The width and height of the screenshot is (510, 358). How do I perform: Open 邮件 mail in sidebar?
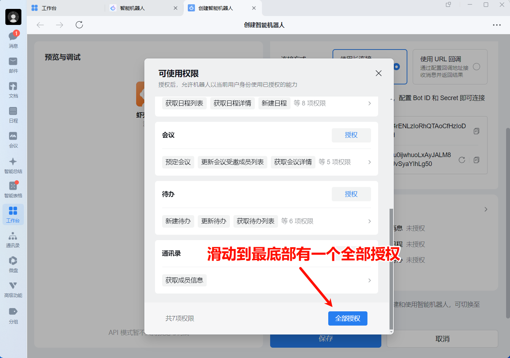[13, 65]
